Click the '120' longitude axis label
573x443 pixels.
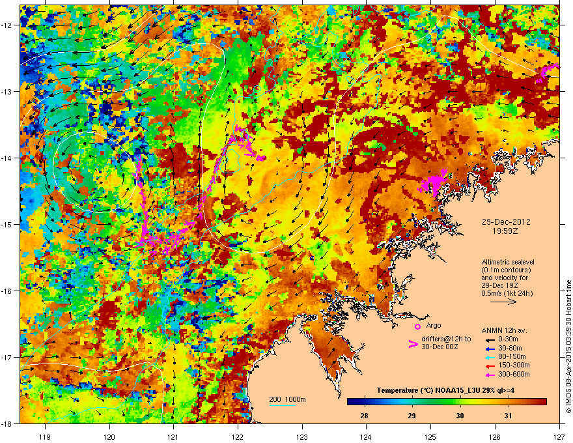click(x=109, y=436)
